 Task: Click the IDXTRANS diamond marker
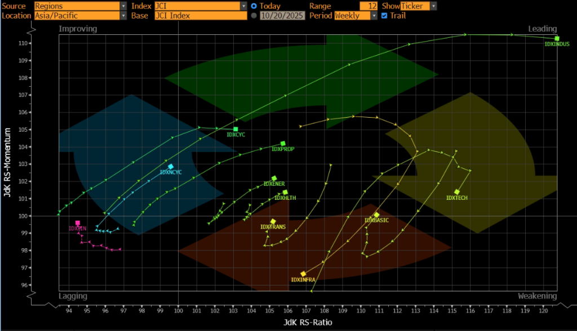273,222
